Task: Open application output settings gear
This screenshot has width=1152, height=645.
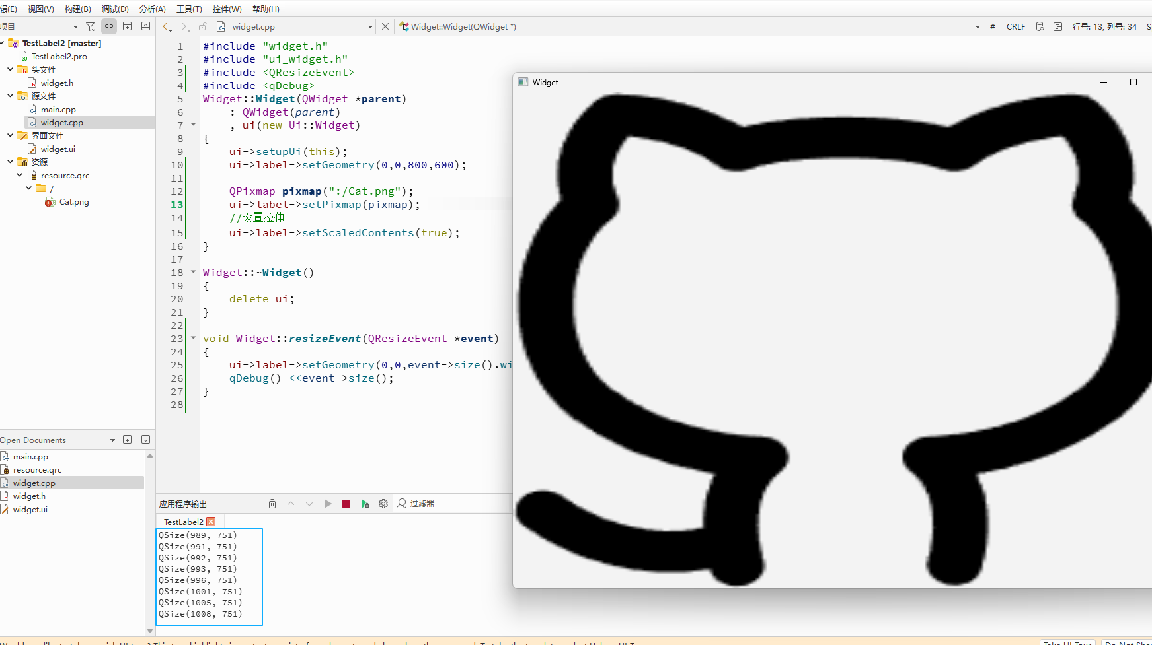Action: click(383, 504)
